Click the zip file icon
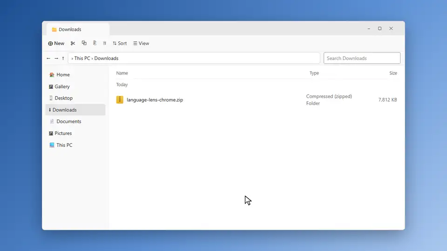The height and width of the screenshot is (251, 447). [x=120, y=99]
